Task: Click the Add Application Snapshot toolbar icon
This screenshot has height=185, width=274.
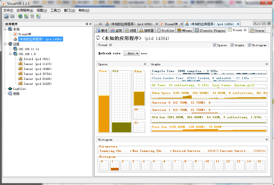Action: pyautogui.click(x=38, y=16)
